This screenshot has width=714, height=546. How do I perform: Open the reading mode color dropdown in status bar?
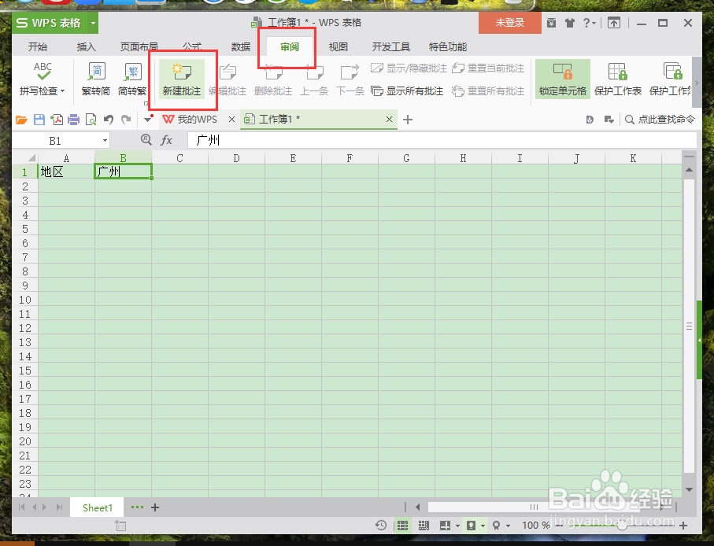(x=481, y=525)
